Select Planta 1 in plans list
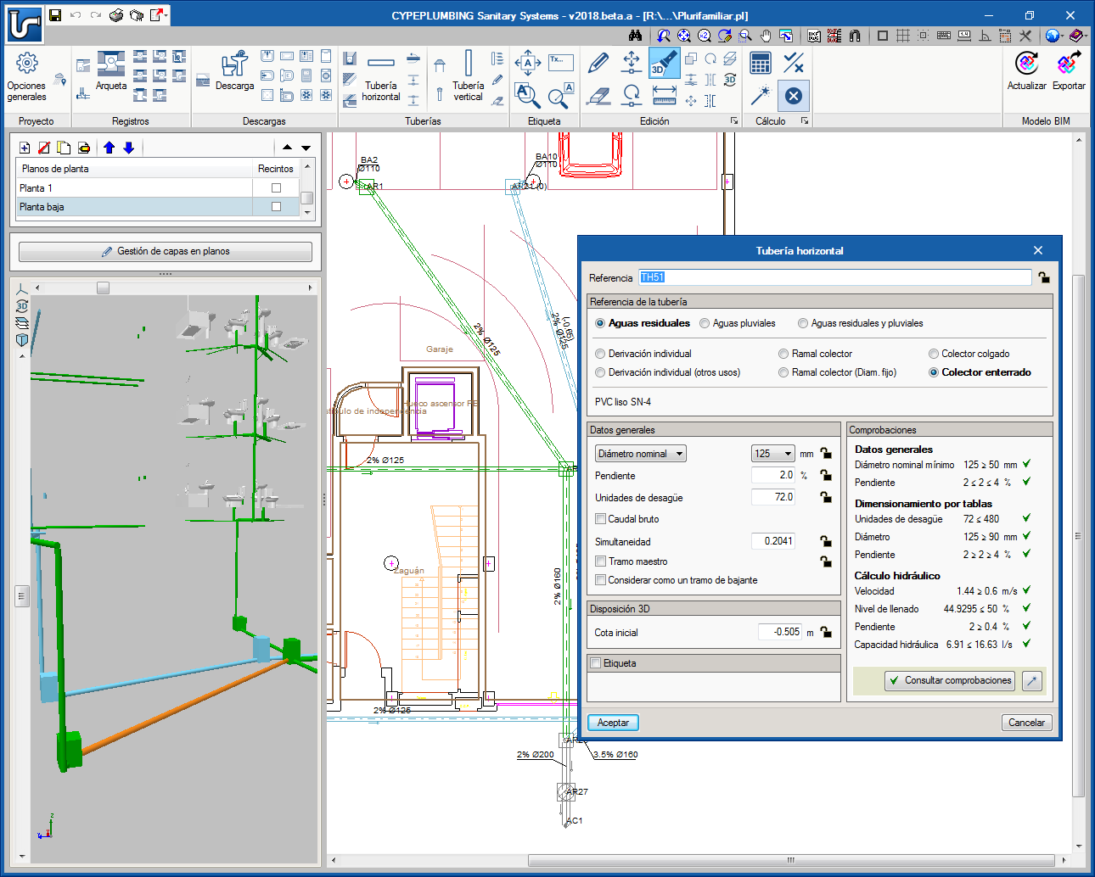1095x877 pixels. [133, 188]
